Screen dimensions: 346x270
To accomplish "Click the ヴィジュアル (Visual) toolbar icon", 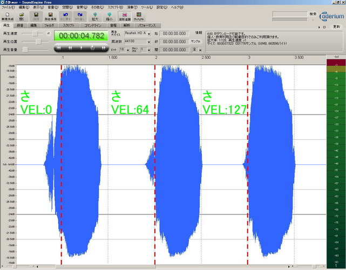I will [x=139, y=16].
